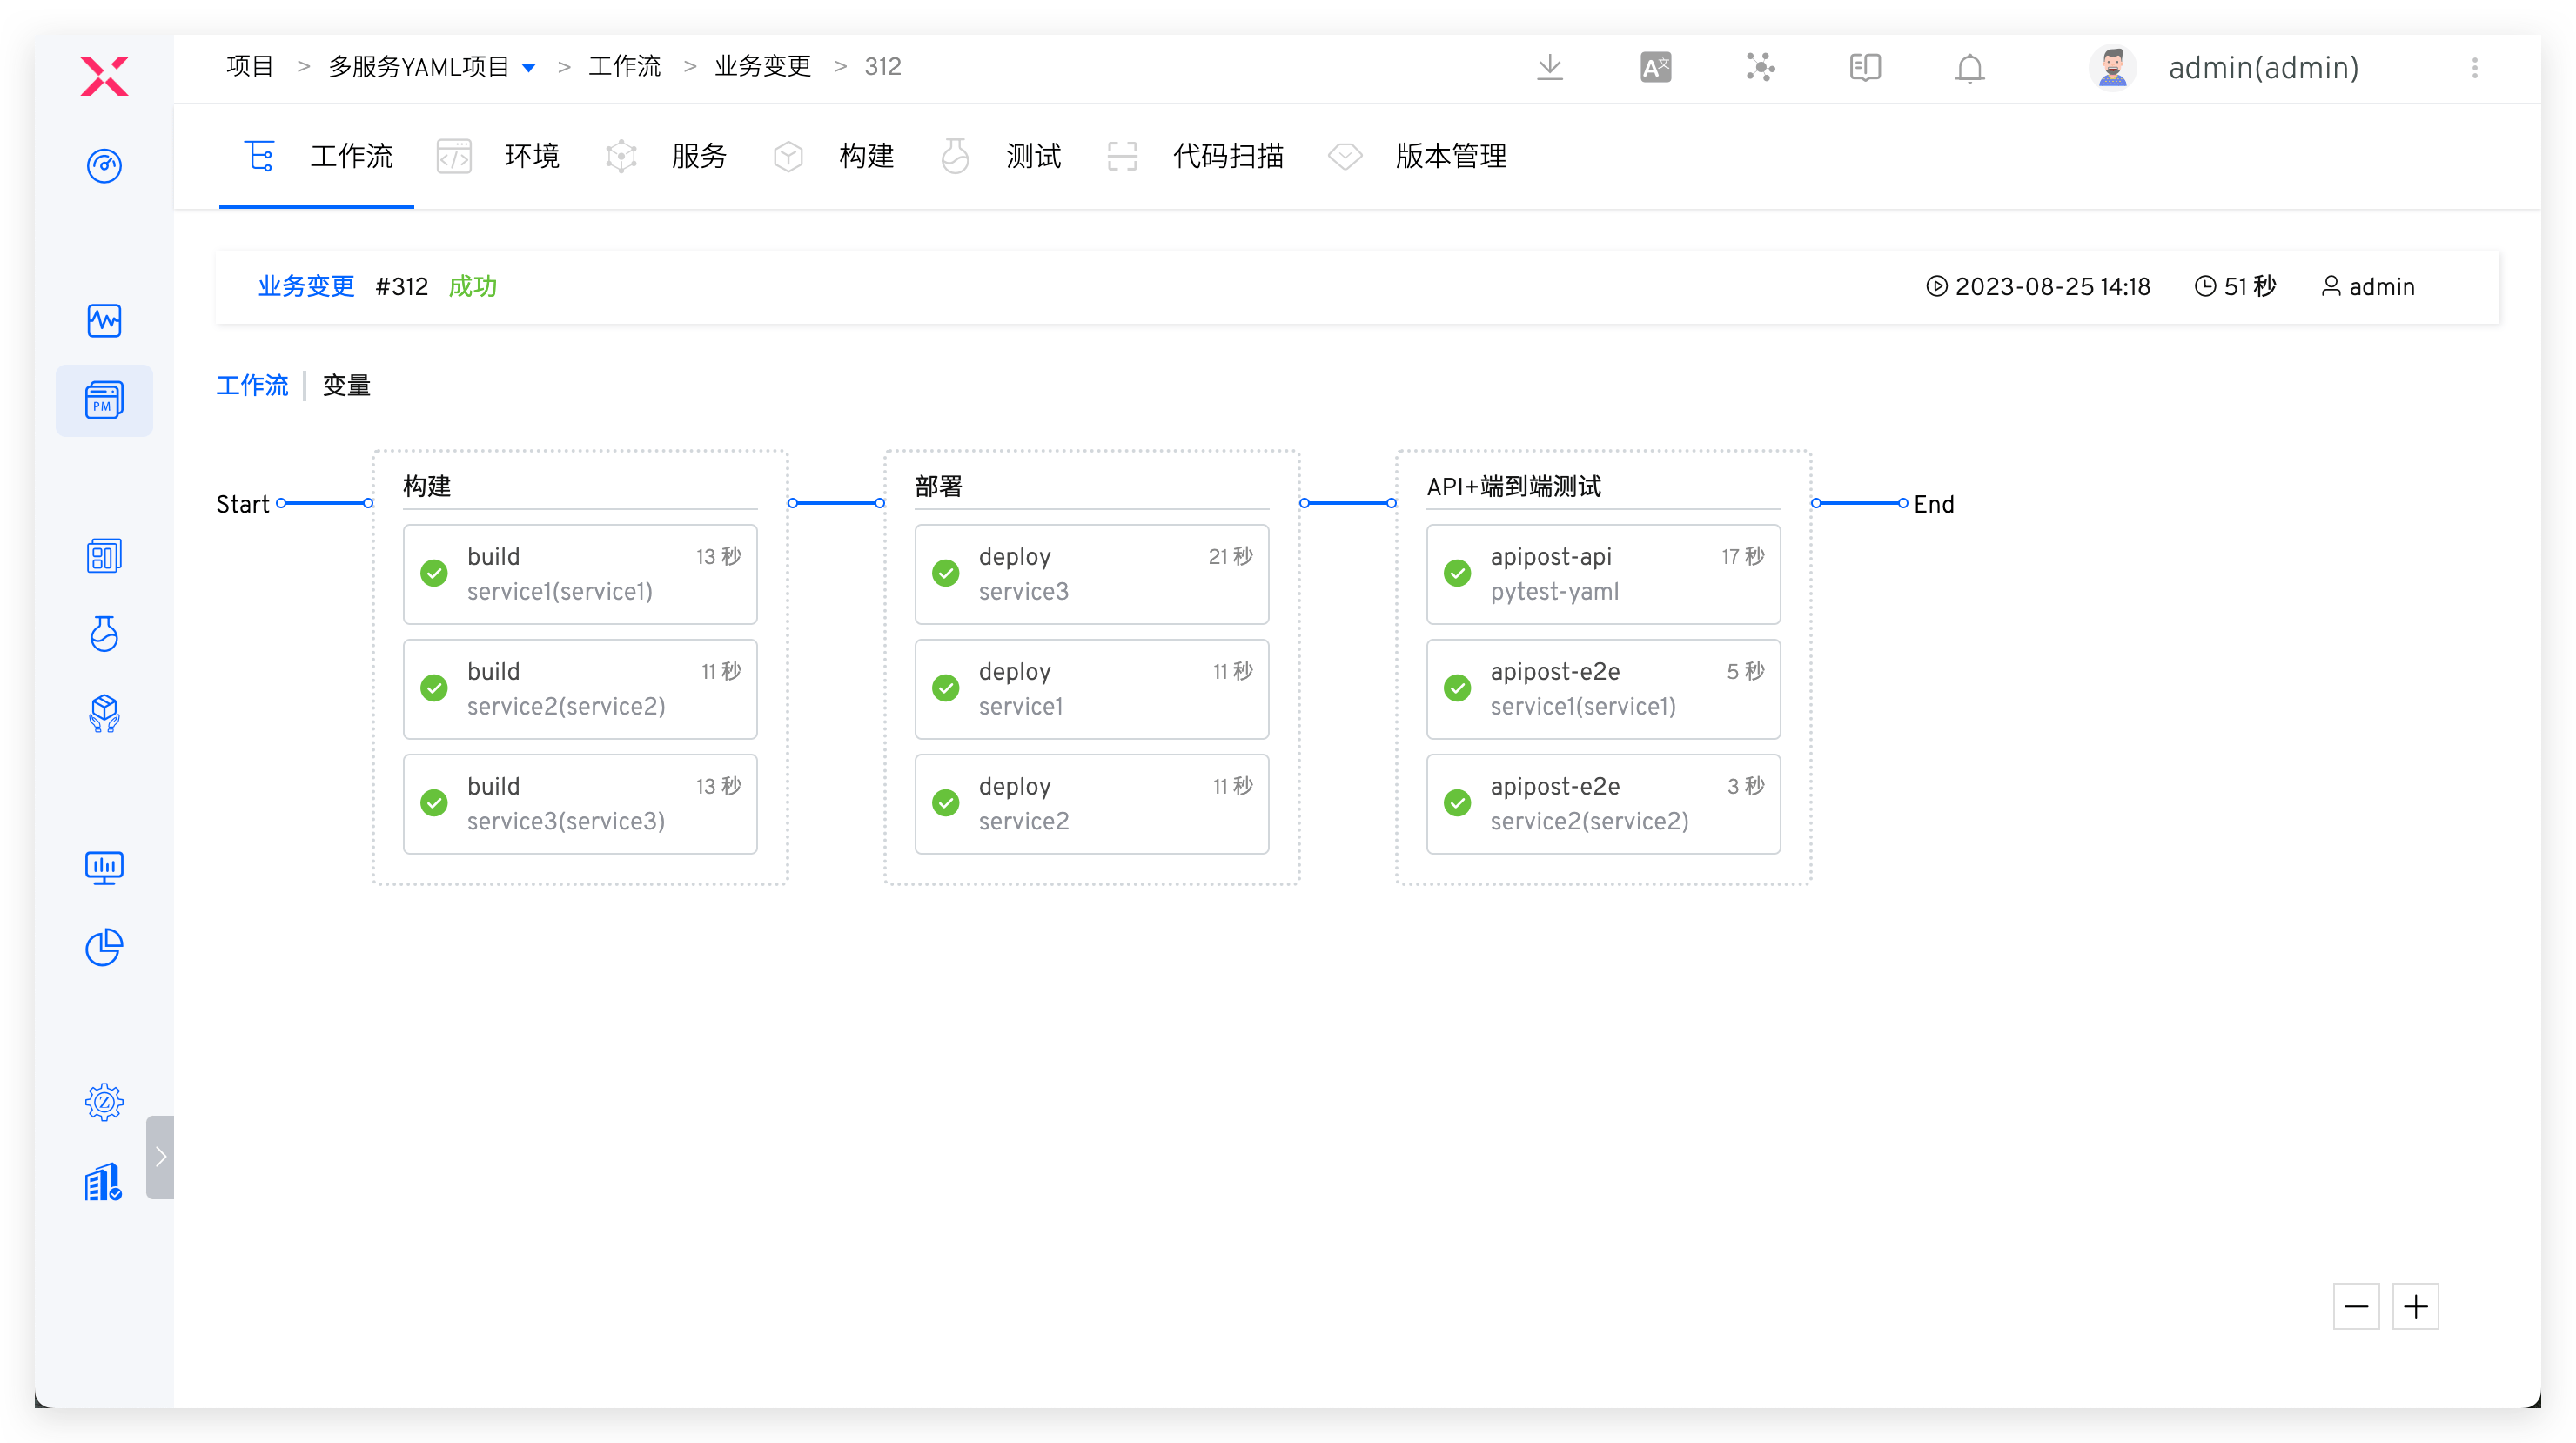Open the project management PM sidebar icon
This screenshot has height=1443, width=2576.
[x=104, y=400]
